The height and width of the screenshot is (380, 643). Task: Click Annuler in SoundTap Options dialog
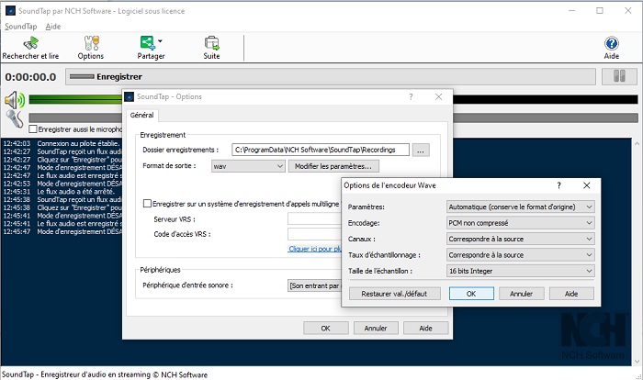[376, 328]
